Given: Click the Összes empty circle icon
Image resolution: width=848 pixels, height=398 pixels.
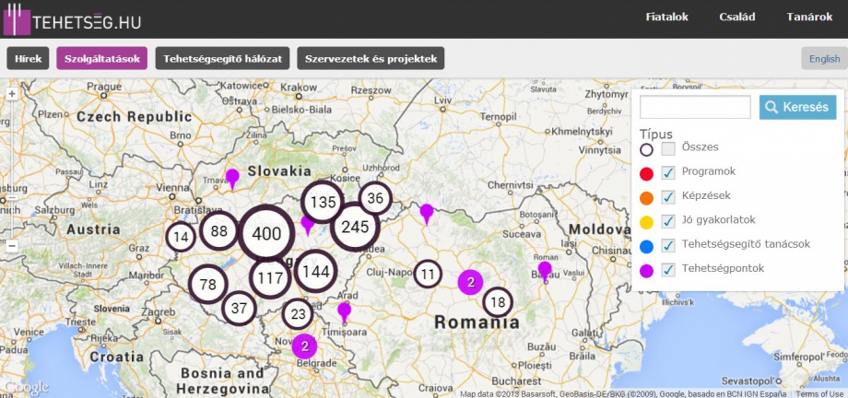Looking at the screenshot, I should pos(646,149).
